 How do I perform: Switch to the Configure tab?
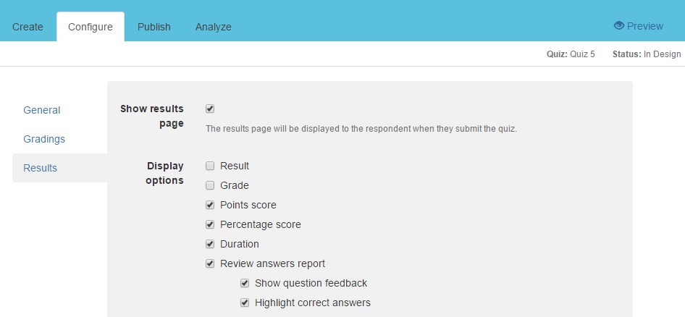(x=91, y=27)
